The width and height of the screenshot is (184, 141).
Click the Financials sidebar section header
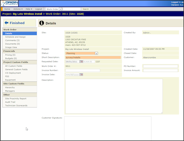coord(20,51)
